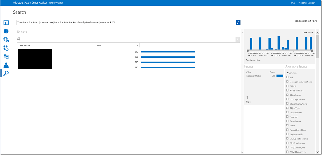The width and height of the screenshot is (322, 155).
Task: Open the dashboard overview sidebar icon
Action: 6,23
